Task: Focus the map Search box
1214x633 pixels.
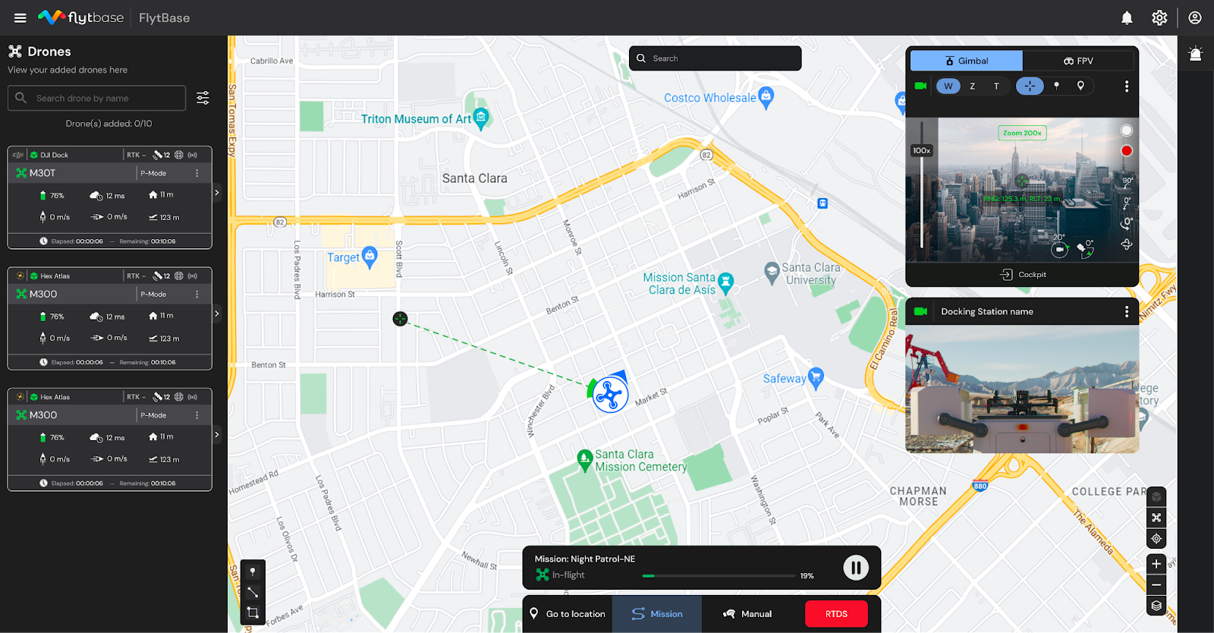Action: pyautogui.click(x=716, y=58)
